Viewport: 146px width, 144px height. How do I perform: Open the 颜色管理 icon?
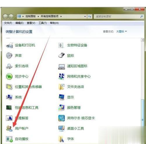pyautogui.click(x=61, y=108)
